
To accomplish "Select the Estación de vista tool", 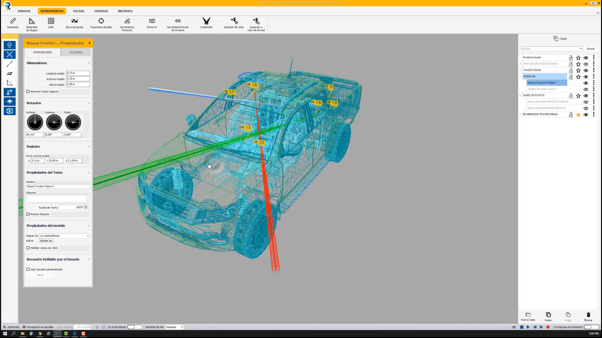I will pyautogui.click(x=234, y=23).
